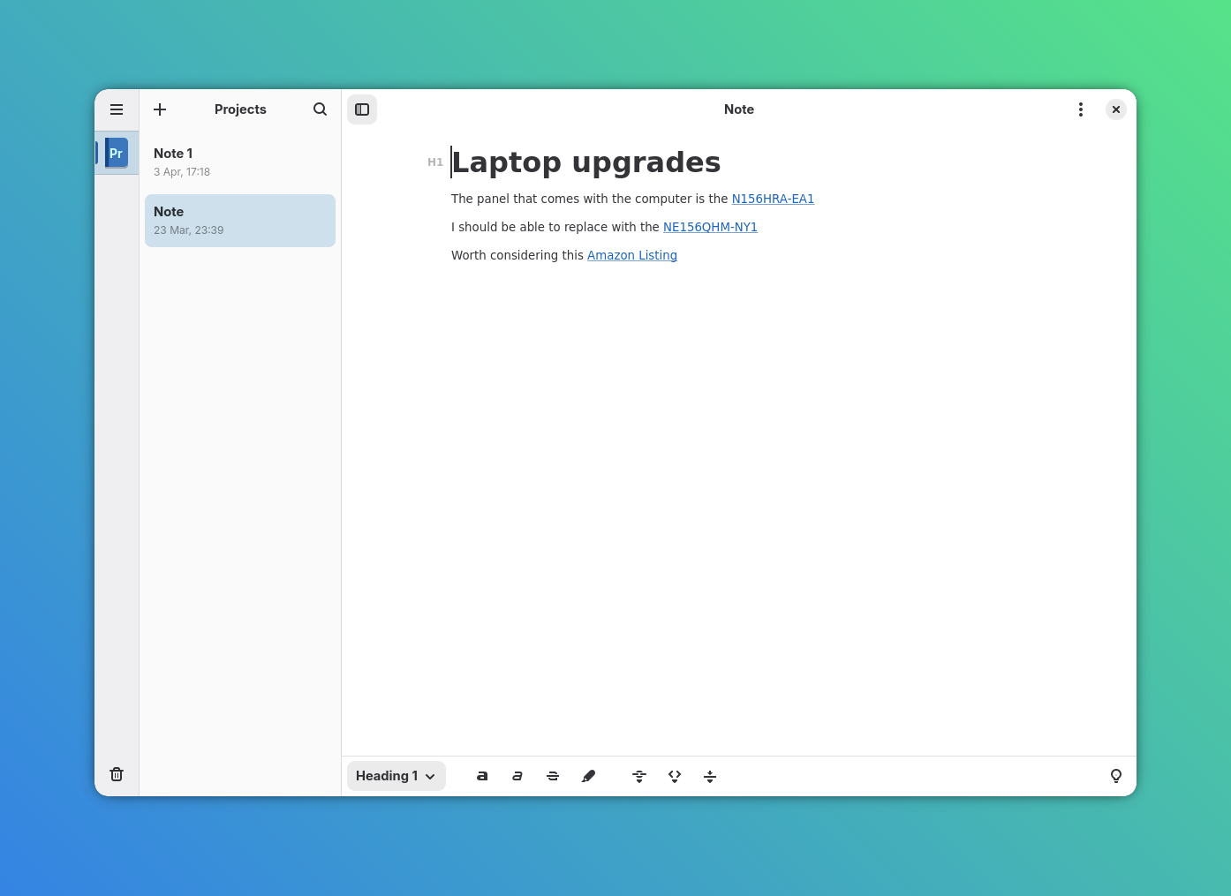
Task: Create a new note with plus icon
Action: tap(160, 109)
